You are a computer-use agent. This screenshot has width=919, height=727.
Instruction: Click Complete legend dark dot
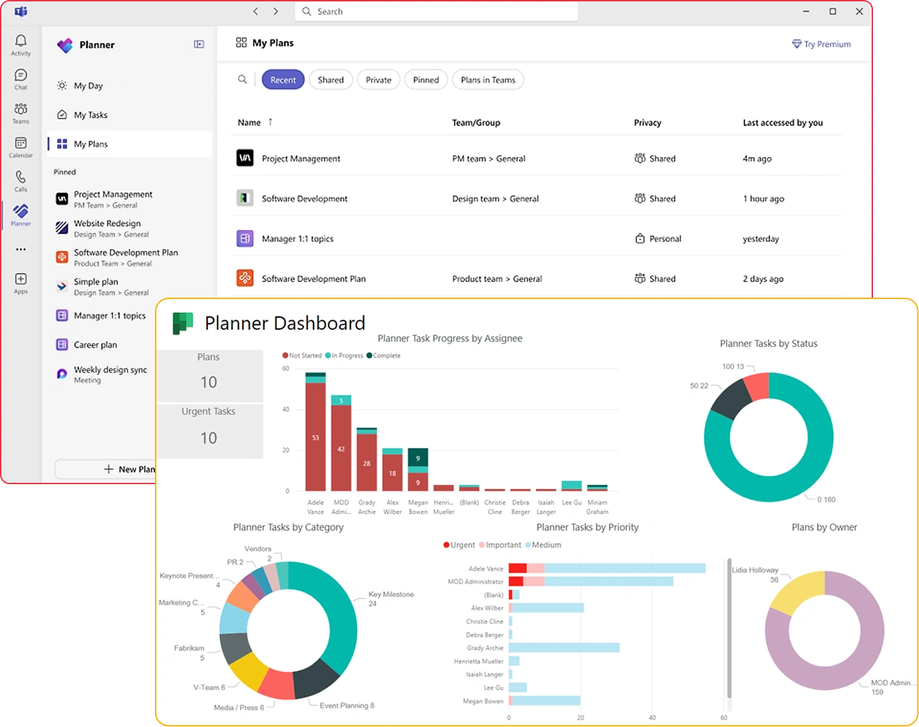(x=370, y=355)
